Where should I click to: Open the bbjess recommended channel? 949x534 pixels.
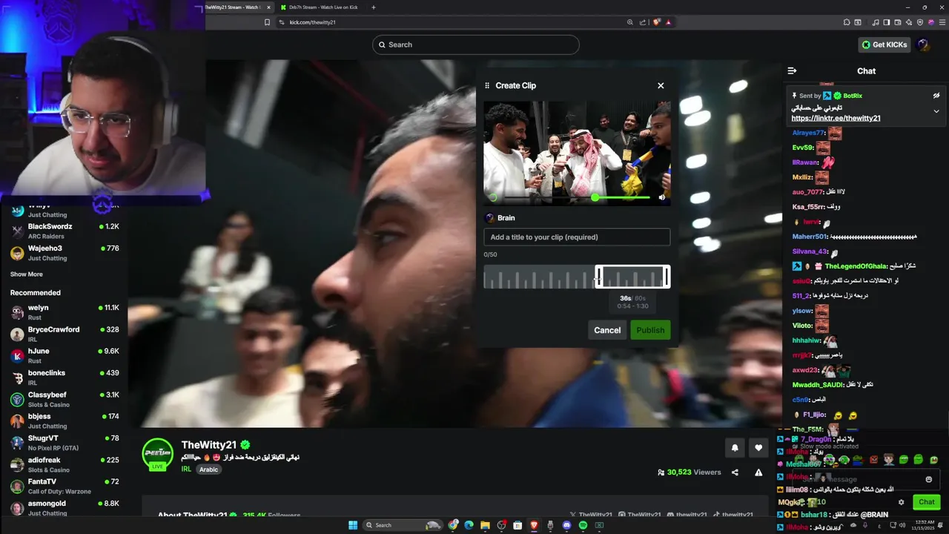65,421
